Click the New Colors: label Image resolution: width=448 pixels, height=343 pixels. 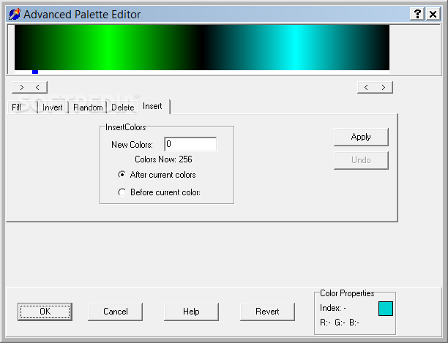tap(132, 145)
